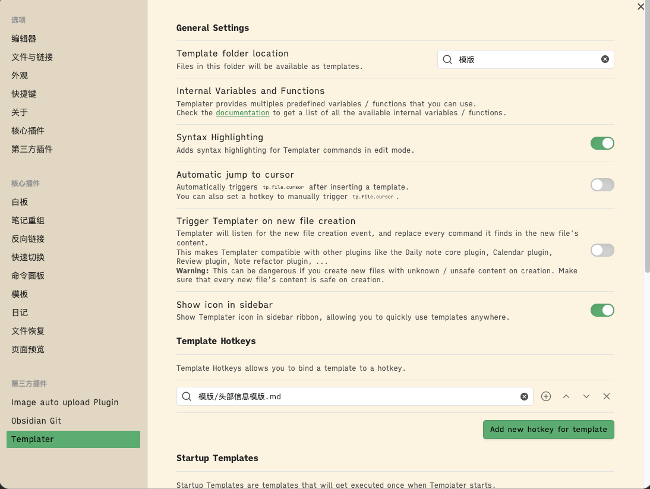Clear the 模版/头部信息模版.md hotkey field

pos(524,396)
